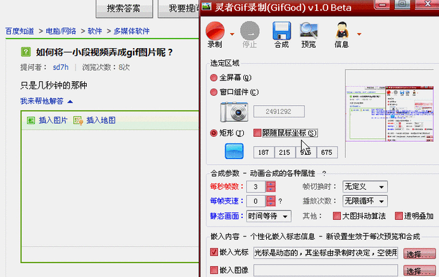Click the blue rectangle selection icon
Viewport: 439px width, 277px height.
(234, 151)
